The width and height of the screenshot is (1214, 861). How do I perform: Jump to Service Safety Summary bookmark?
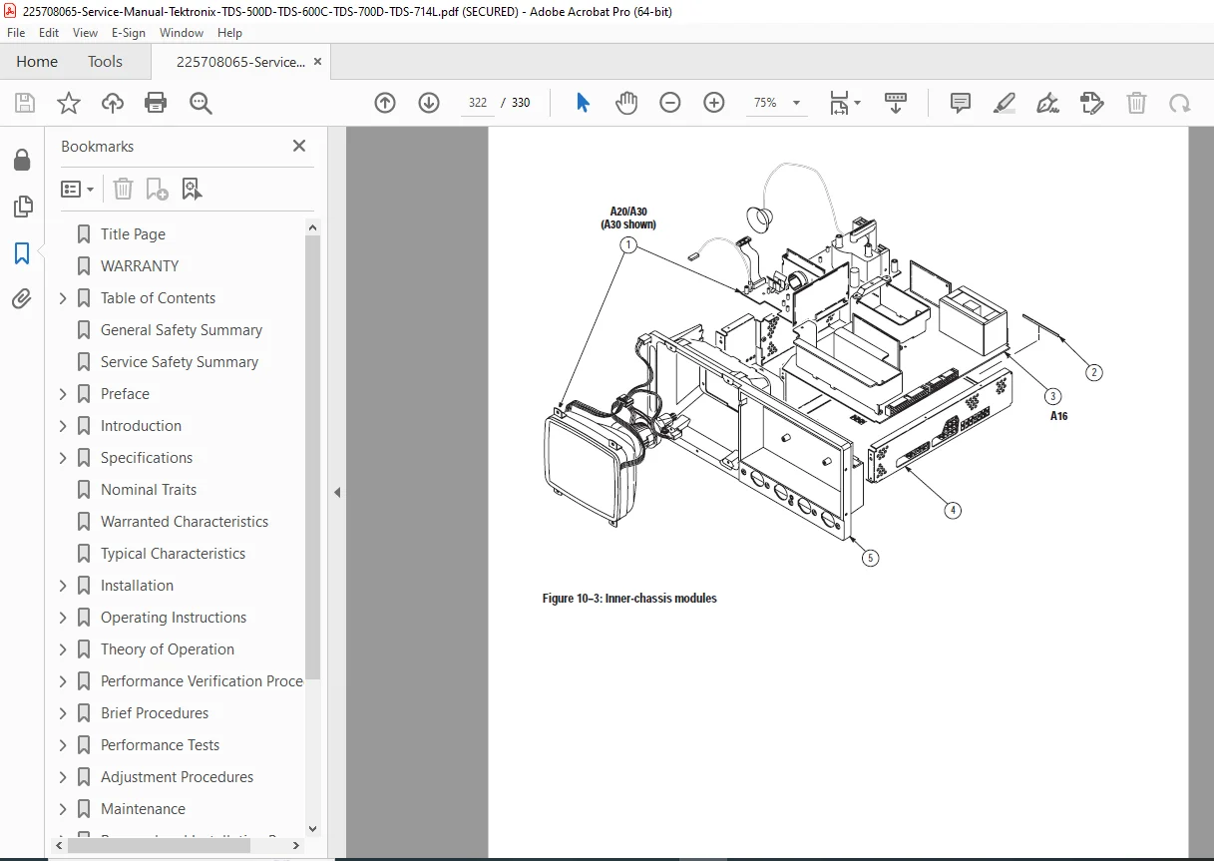[180, 362]
